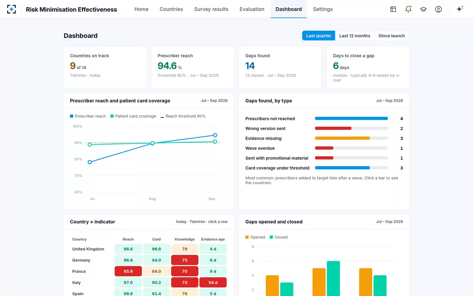Image resolution: width=473 pixels, height=296 pixels.
Task: Click the July prescriber reach data point
Action: pos(90,162)
